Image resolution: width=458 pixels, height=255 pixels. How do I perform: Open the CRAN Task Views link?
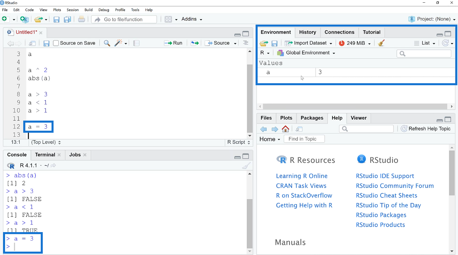point(301,186)
